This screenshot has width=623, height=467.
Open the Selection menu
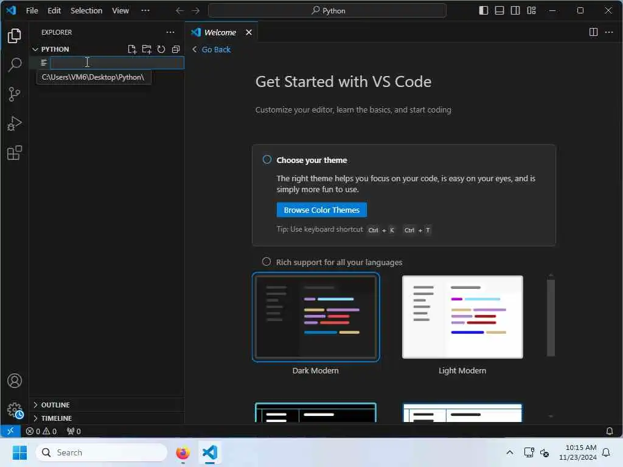[86, 11]
